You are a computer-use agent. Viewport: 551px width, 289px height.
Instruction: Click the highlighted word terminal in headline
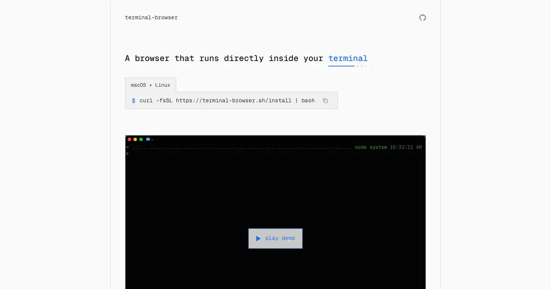click(x=348, y=58)
